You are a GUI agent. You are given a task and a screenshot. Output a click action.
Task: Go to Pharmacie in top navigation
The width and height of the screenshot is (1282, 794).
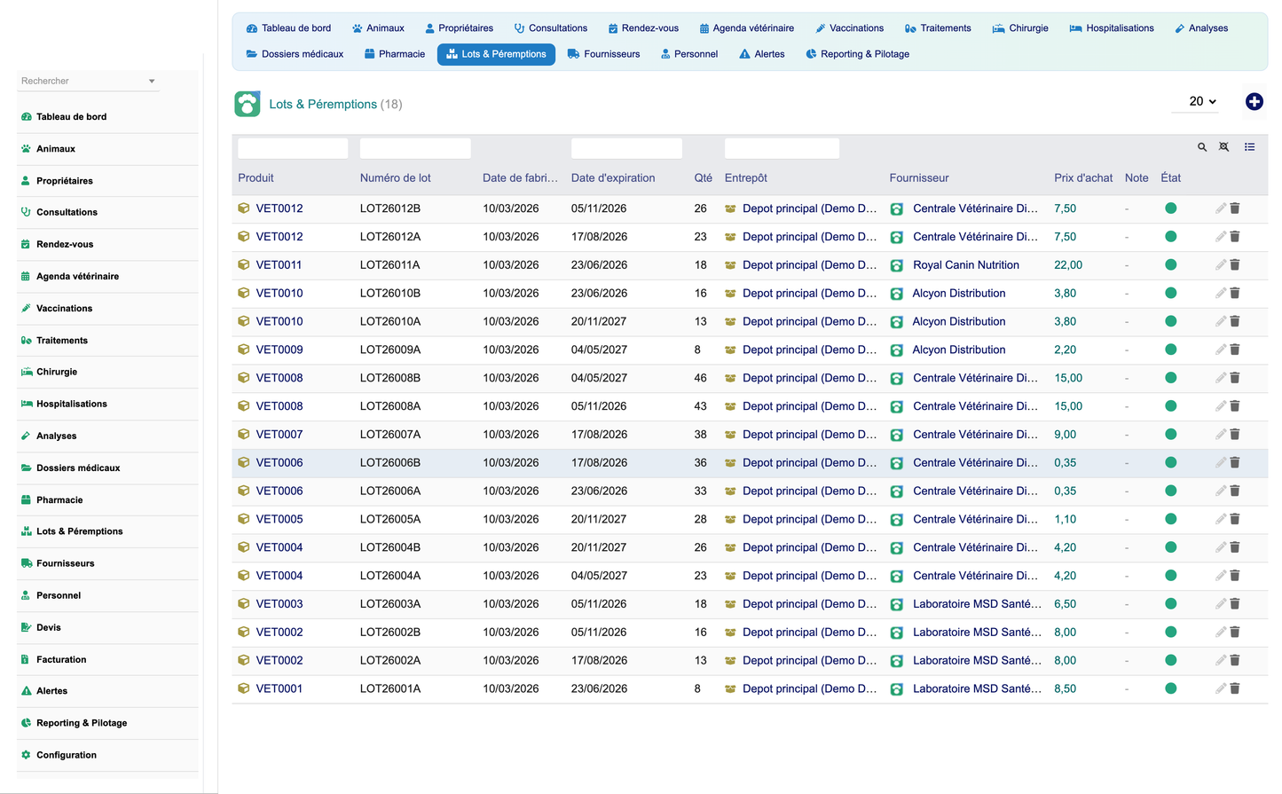tap(395, 54)
